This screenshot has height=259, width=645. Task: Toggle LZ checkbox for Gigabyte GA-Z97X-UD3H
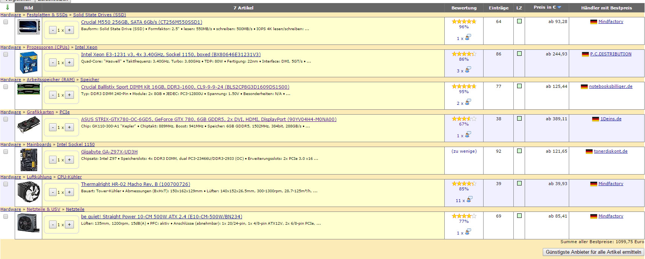coord(519,151)
